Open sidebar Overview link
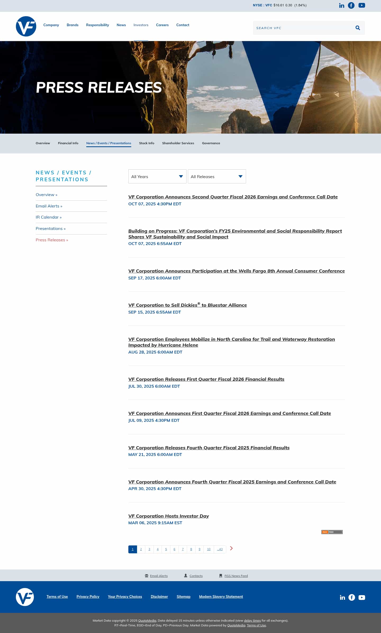Image resolution: width=381 pixels, height=633 pixels. click(x=47, y=195)
